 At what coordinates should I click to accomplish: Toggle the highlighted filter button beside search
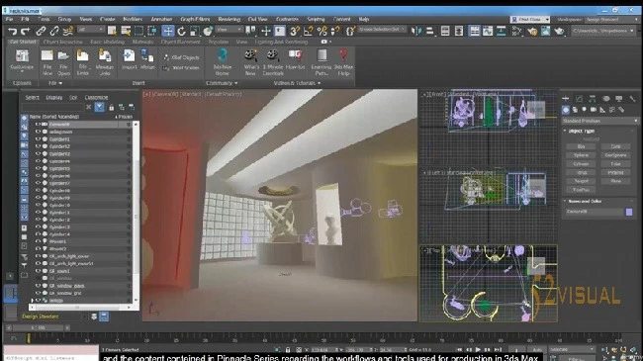99,107
